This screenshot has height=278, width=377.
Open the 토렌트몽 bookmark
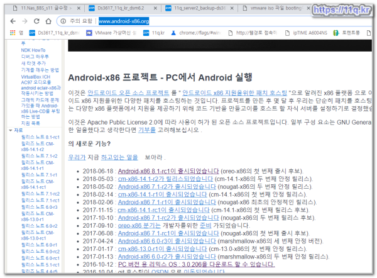coord(346,33)
